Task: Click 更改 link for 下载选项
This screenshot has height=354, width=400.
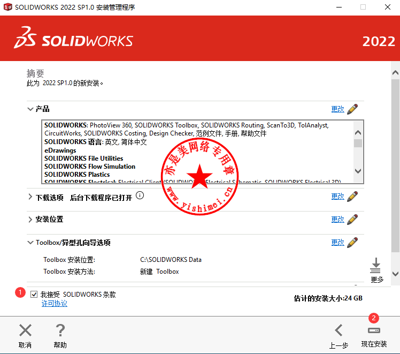Action: tap(338, 197)
